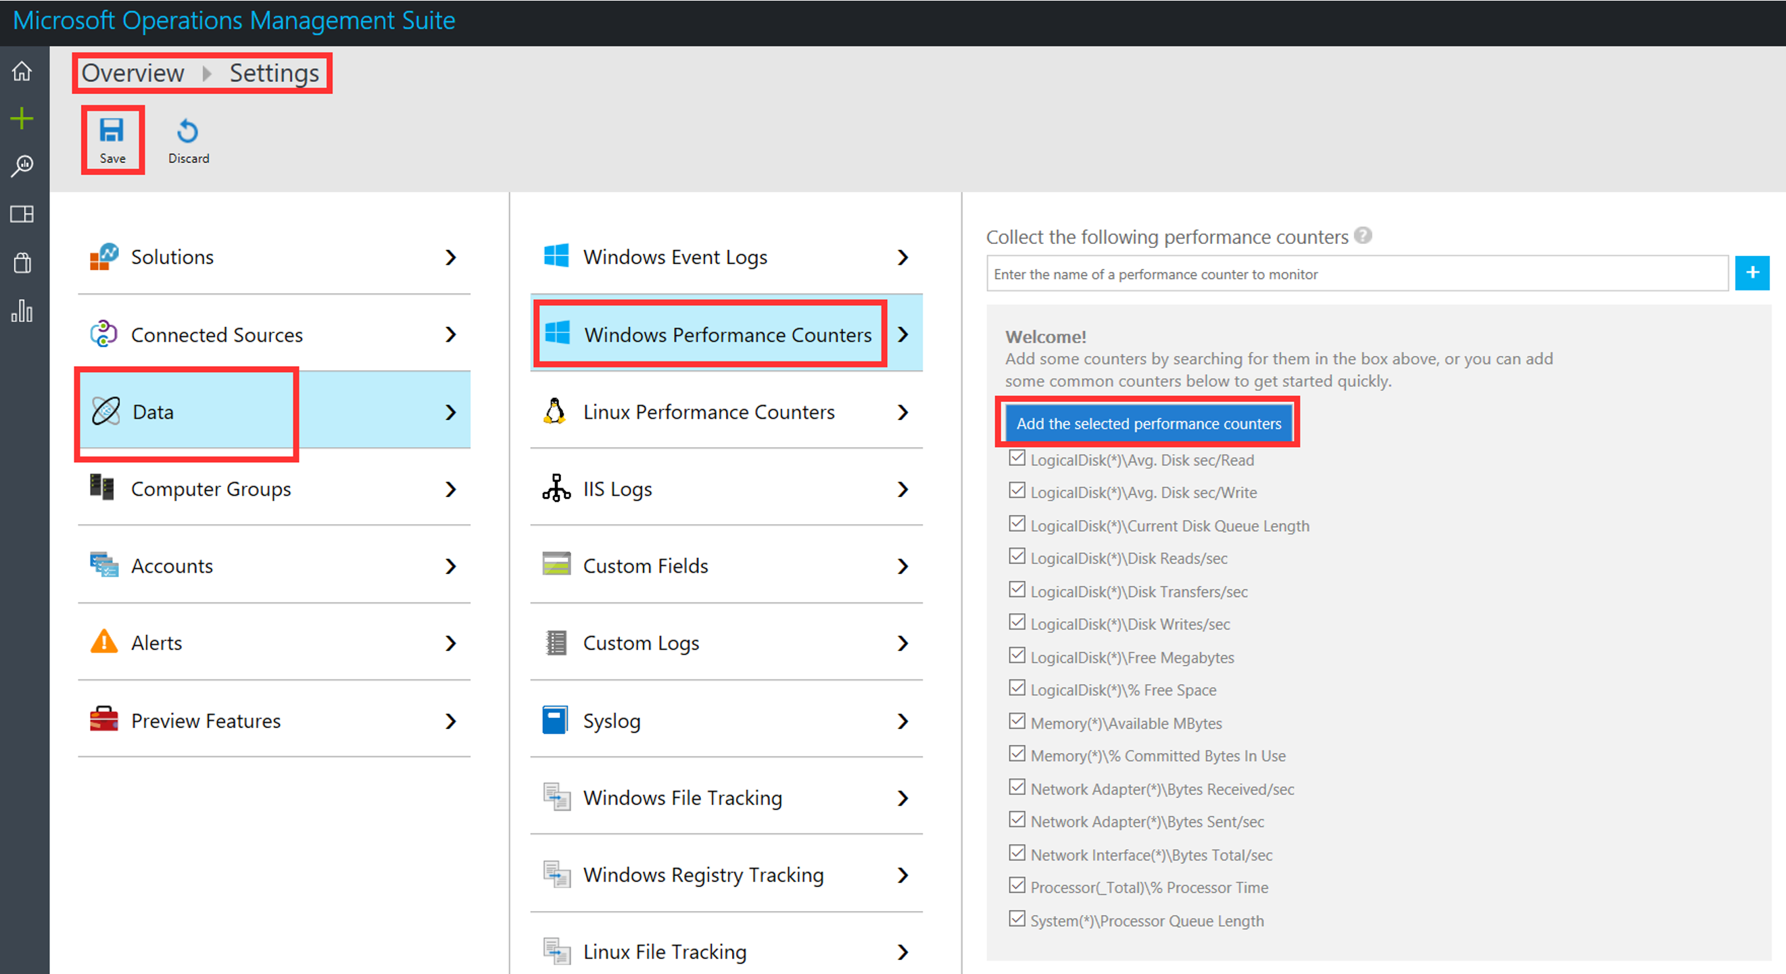Viewport: 1786px width, 974px height.
Task: Uncheck Memory Available MBytes
Action: [1017, 721]
